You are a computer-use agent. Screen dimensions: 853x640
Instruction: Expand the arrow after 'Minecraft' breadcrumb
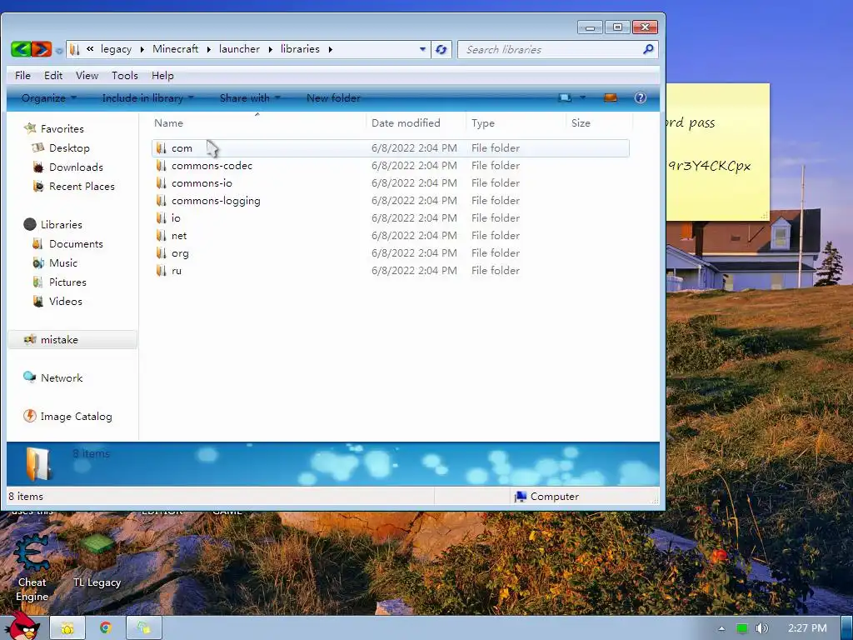click(x=209, y=49)
